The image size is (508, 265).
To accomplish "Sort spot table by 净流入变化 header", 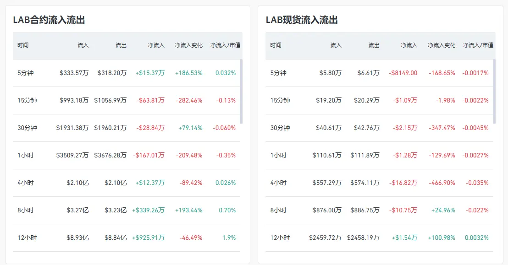I will 442,45.
